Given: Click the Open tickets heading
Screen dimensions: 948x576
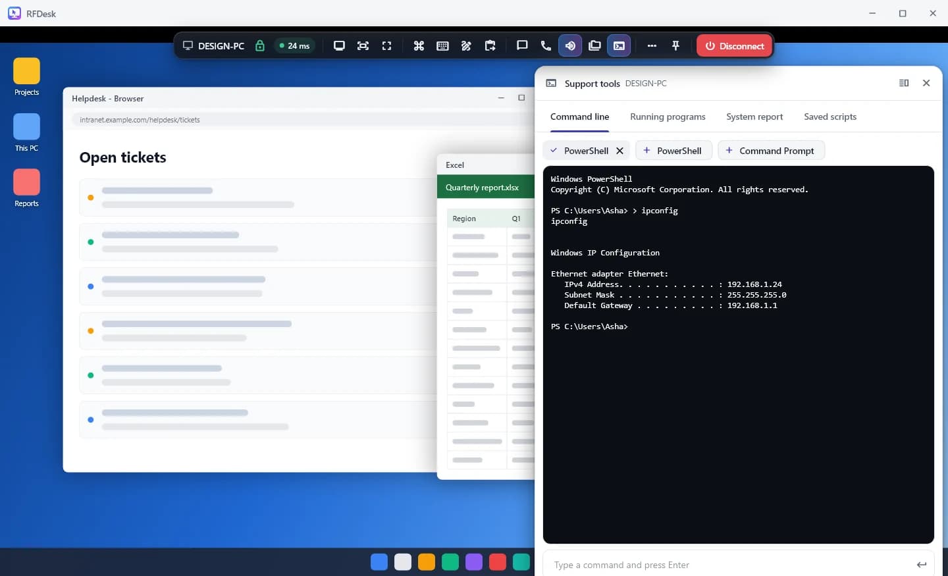Looking at the screenshot, I should [122, 157].
